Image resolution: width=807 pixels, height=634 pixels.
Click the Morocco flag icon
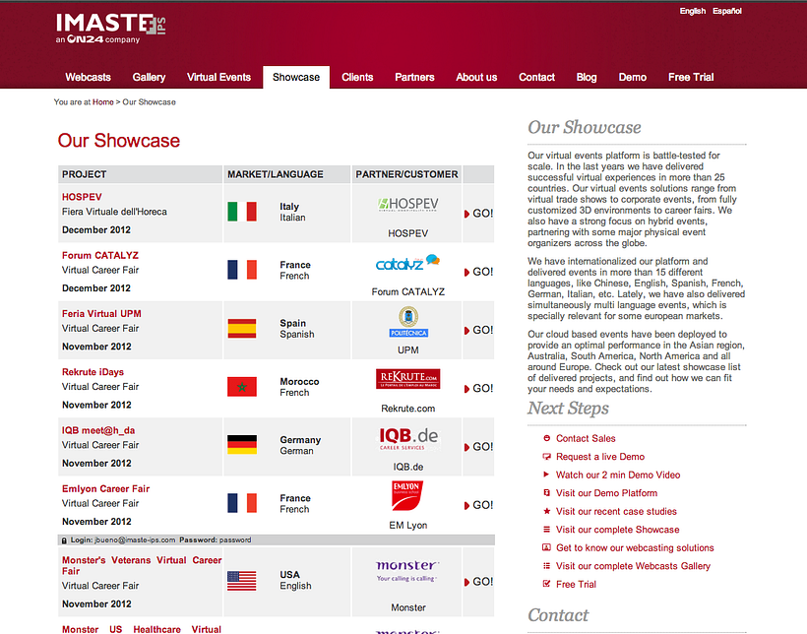[242, 387]
